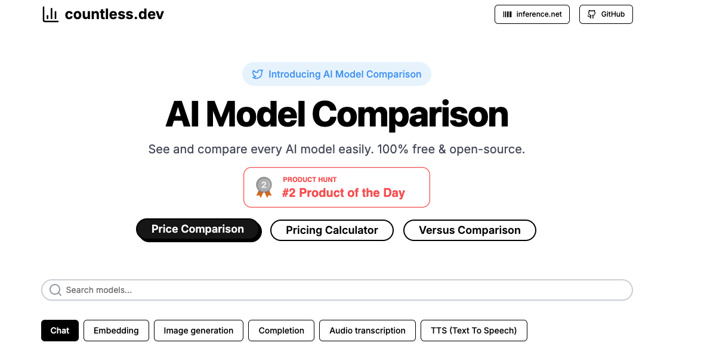Click the Twitter bird icon in the banner
Image resolution: width=701 pixels, height=352 pixels.
click(x=258, y=75)
